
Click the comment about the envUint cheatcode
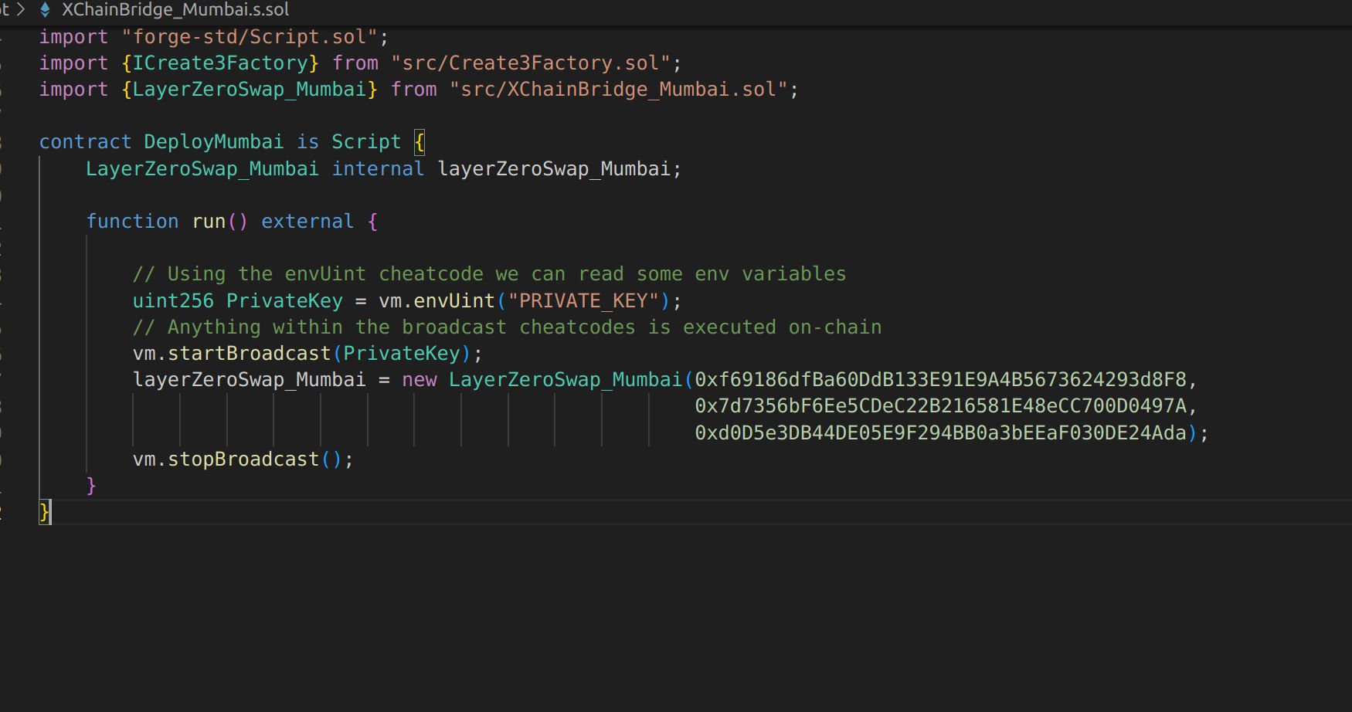point(489,274)
